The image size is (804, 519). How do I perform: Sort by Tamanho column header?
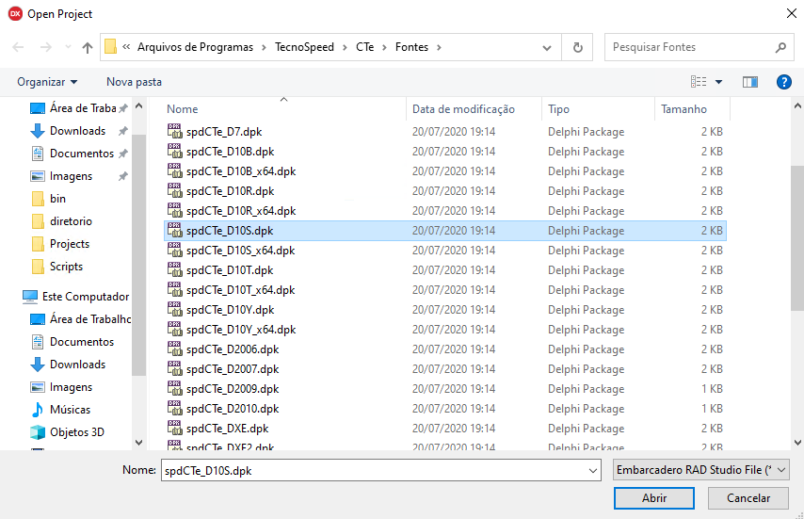(683, 109)
